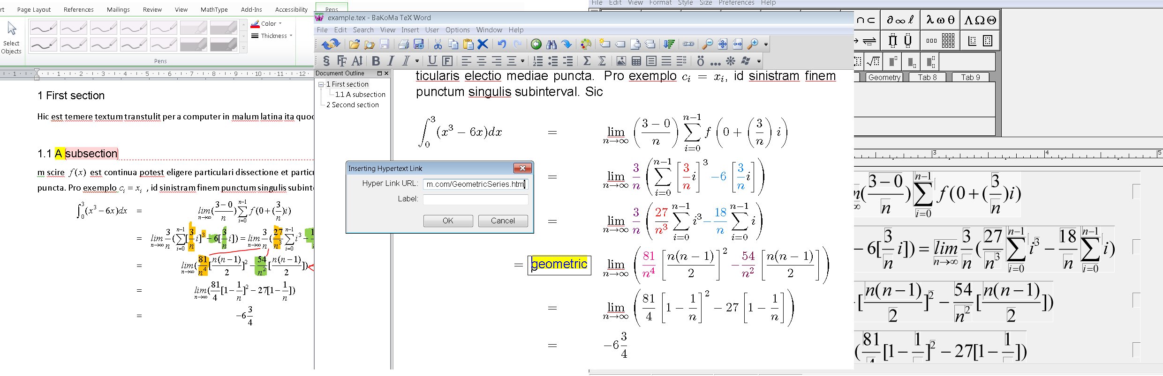
Task: Insert numbered list using toolbar icon
Action: (538, 61)
